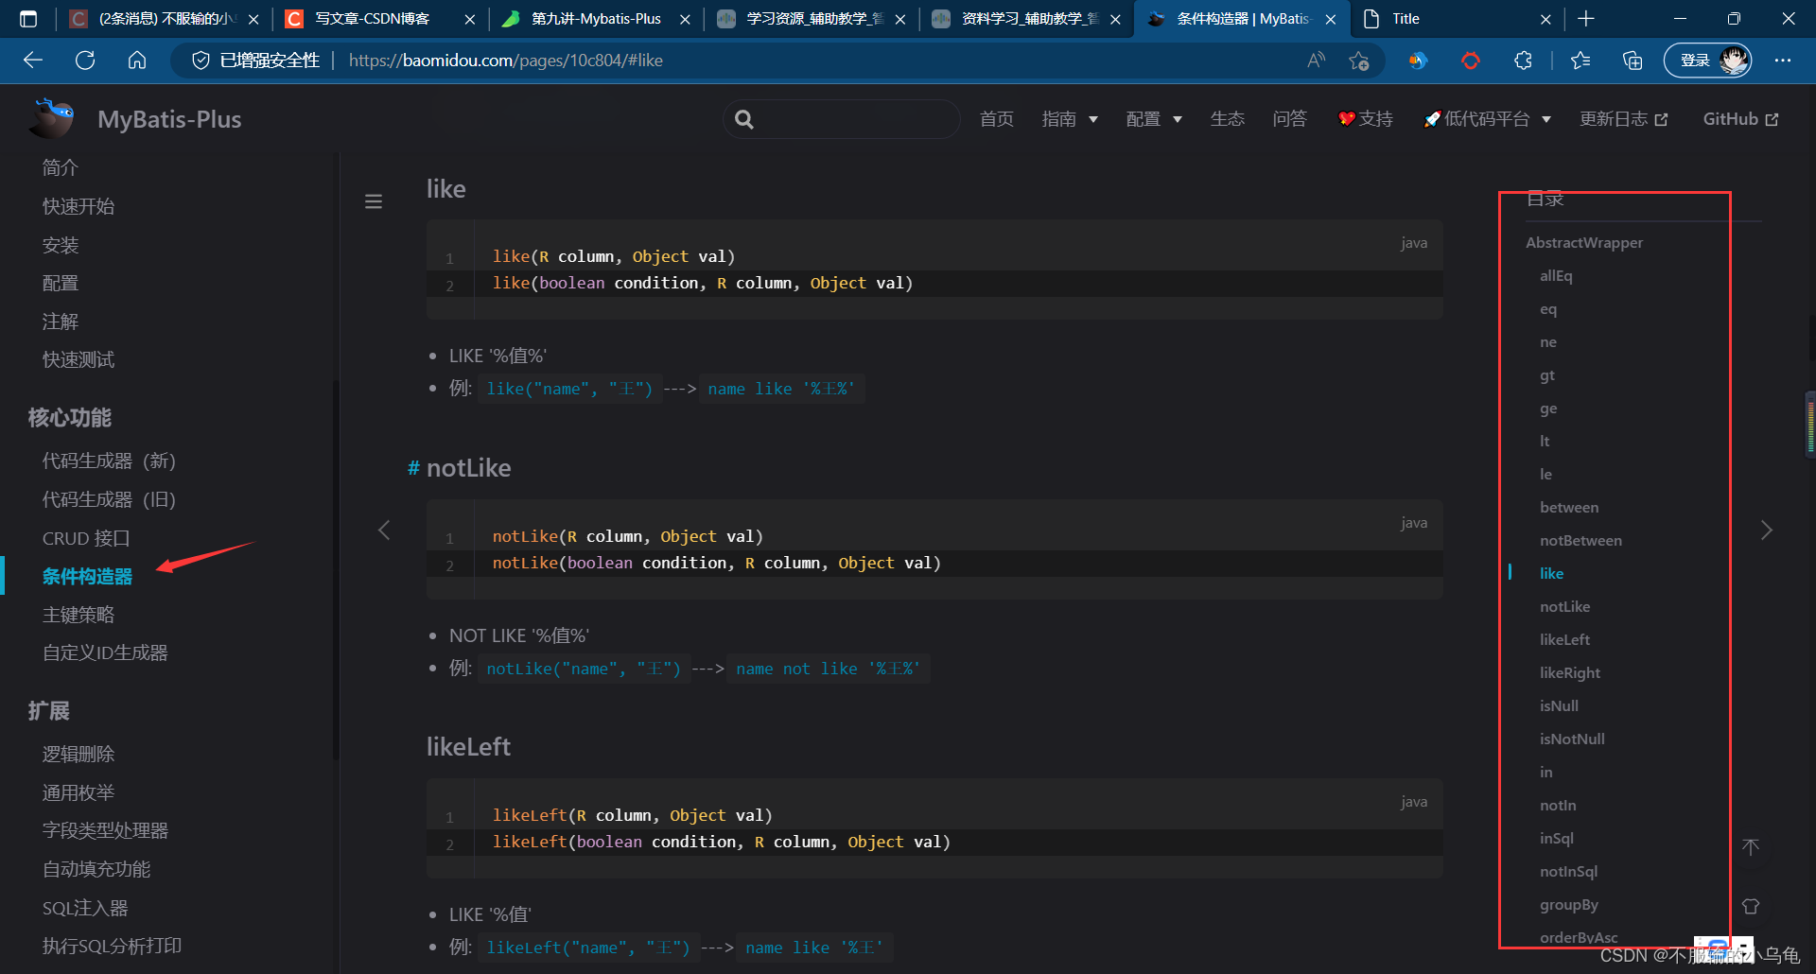The width and height of the screenshot is (1816, 974).
Task: Open 主键策略 in the sidebar
Action: (x=79, y=615)
